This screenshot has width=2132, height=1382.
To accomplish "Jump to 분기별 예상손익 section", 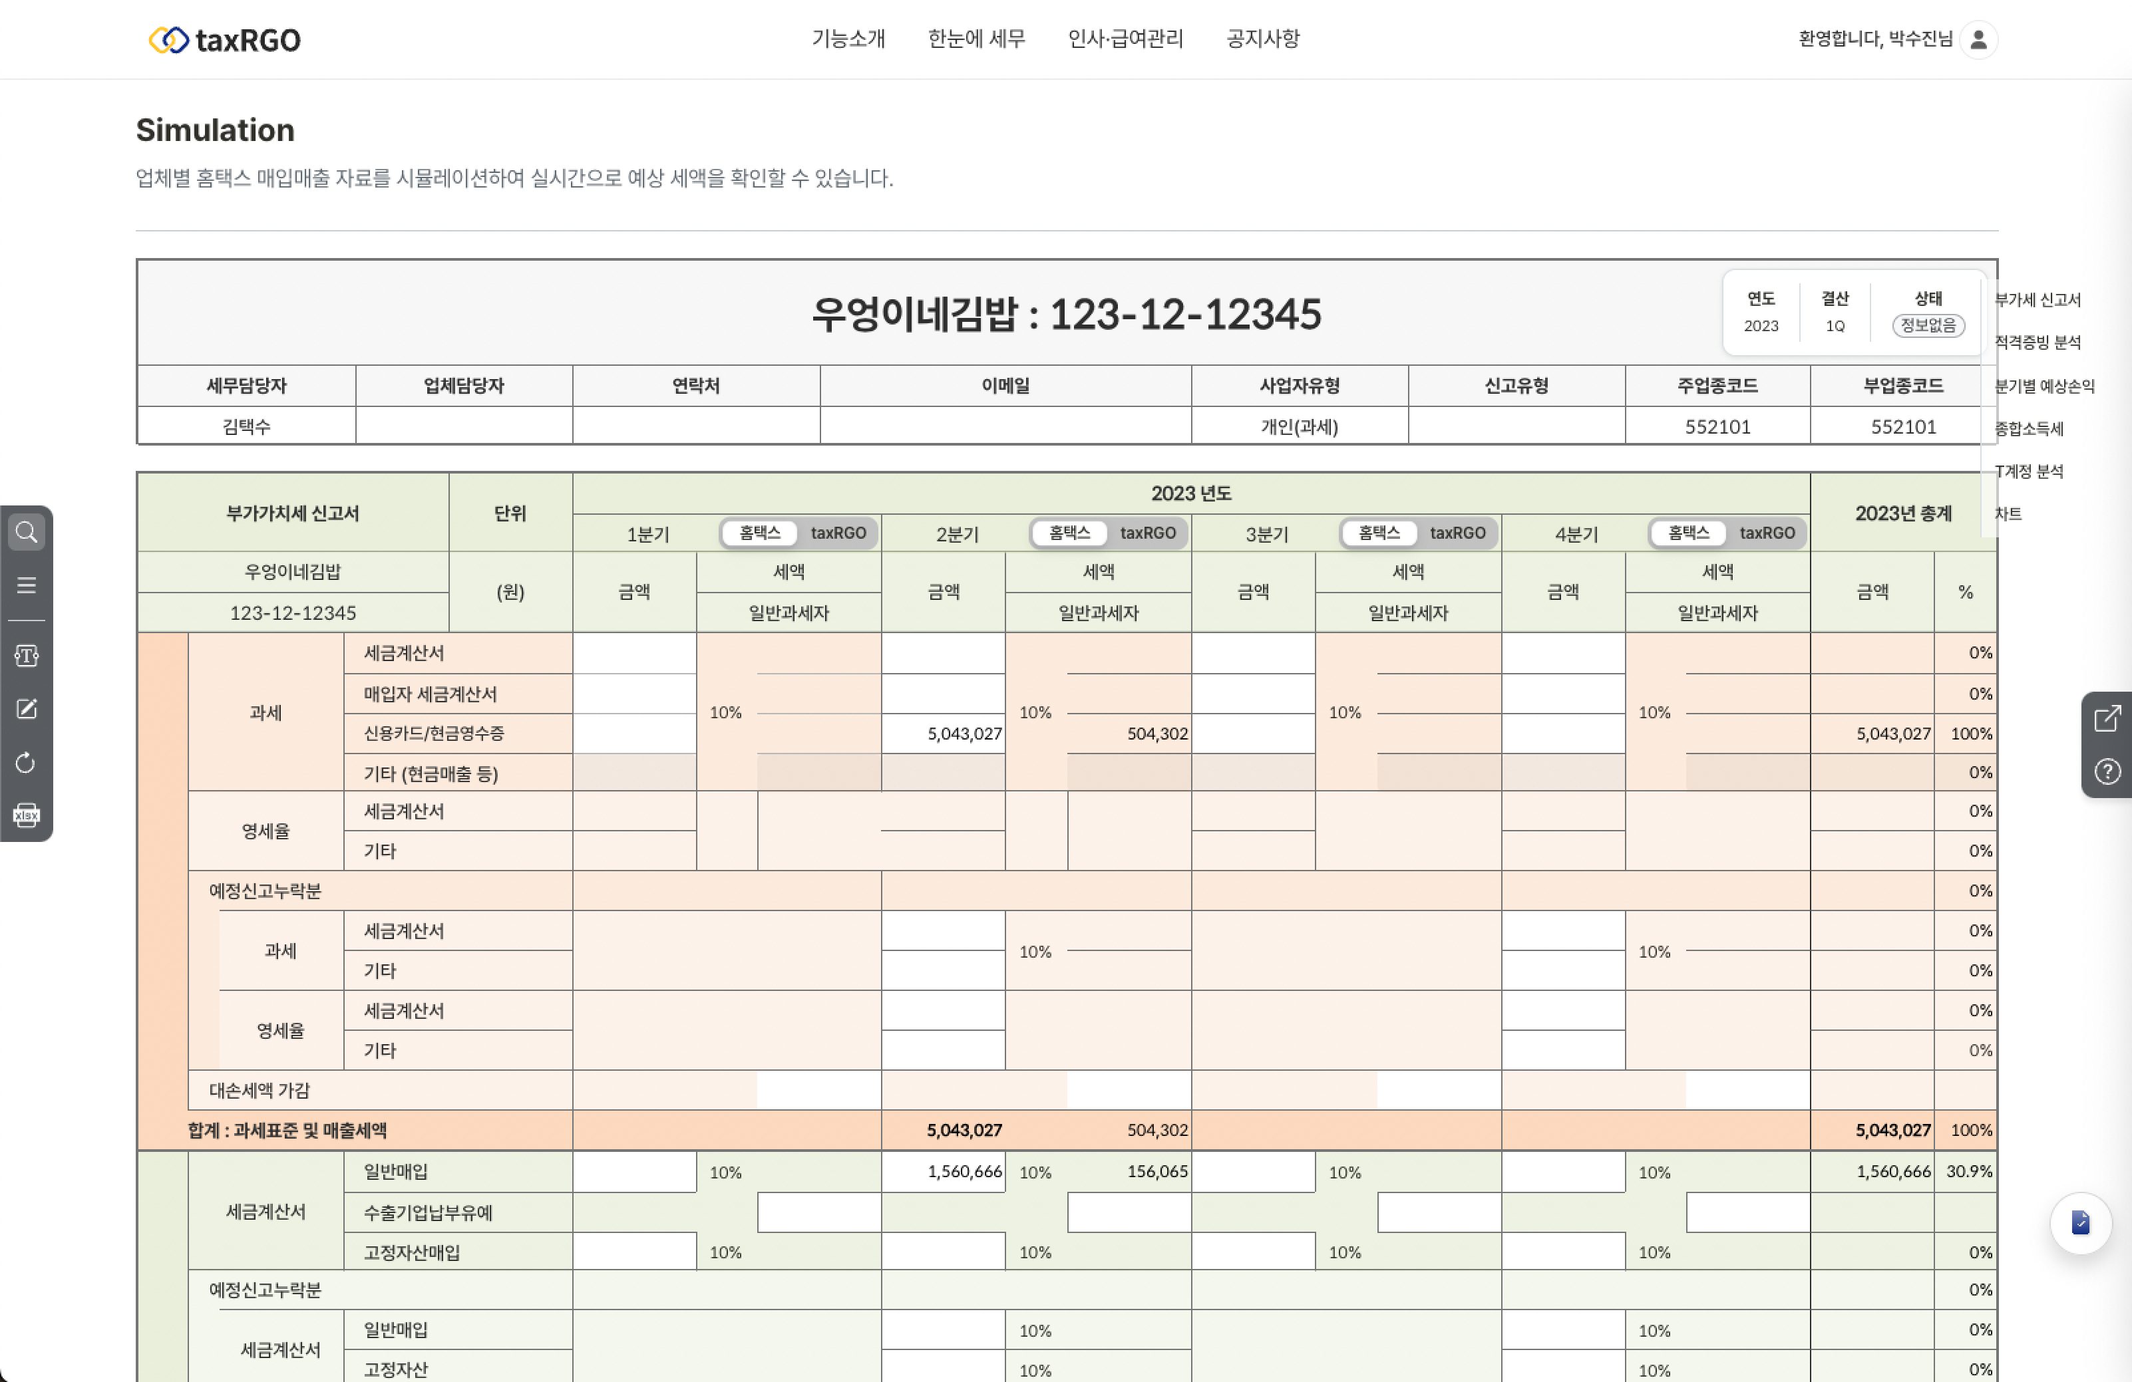I will [x=2045, y=386].
